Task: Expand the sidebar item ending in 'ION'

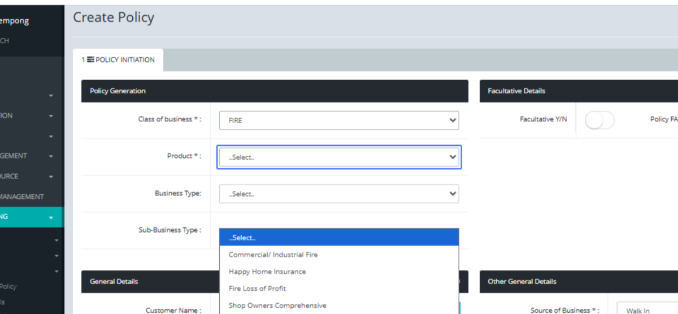Action: coord(51,116)
